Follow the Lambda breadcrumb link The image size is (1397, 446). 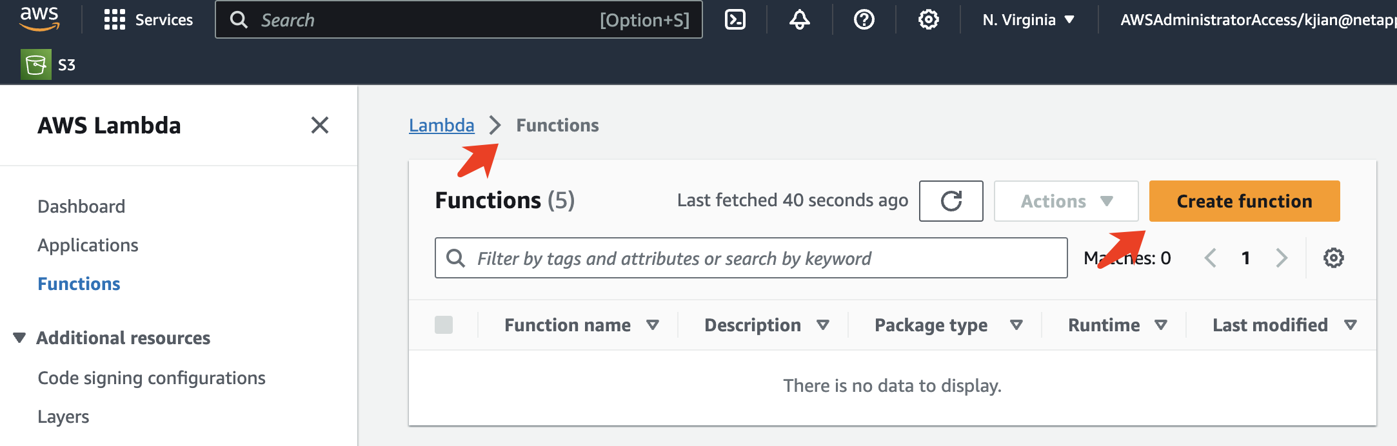point(441,125)
